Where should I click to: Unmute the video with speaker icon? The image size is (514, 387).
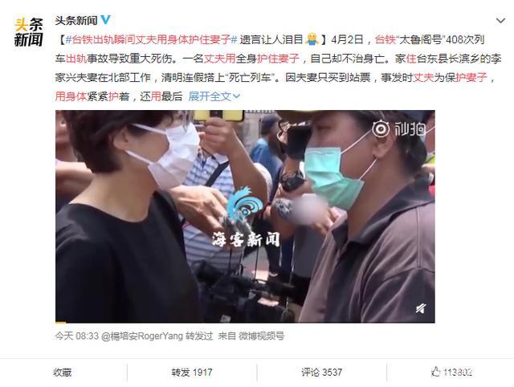coord(421,308)
